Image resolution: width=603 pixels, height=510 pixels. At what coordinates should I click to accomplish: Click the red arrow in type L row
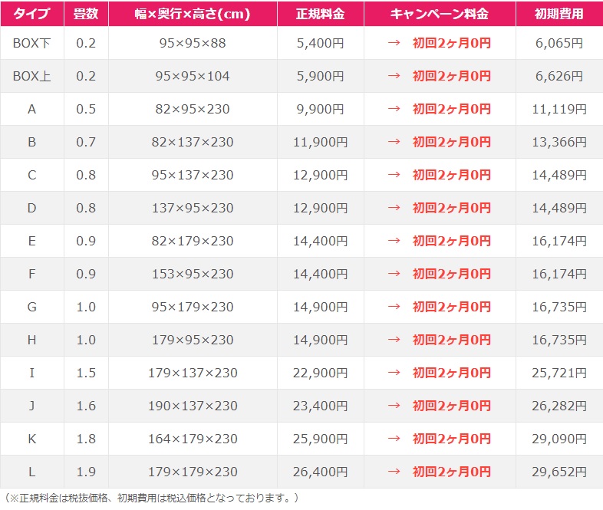point(394,472)
